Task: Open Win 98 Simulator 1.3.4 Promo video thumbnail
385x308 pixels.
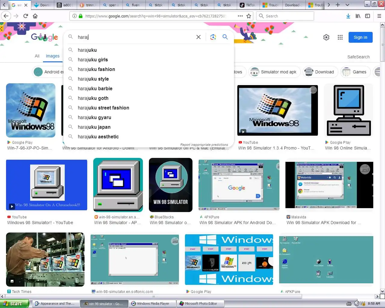Action: (278, 110)
